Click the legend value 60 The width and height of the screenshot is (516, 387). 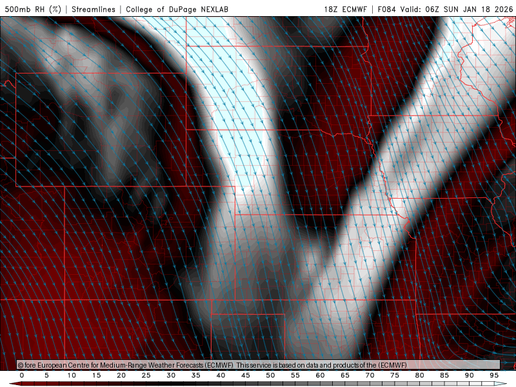[320, 375]
